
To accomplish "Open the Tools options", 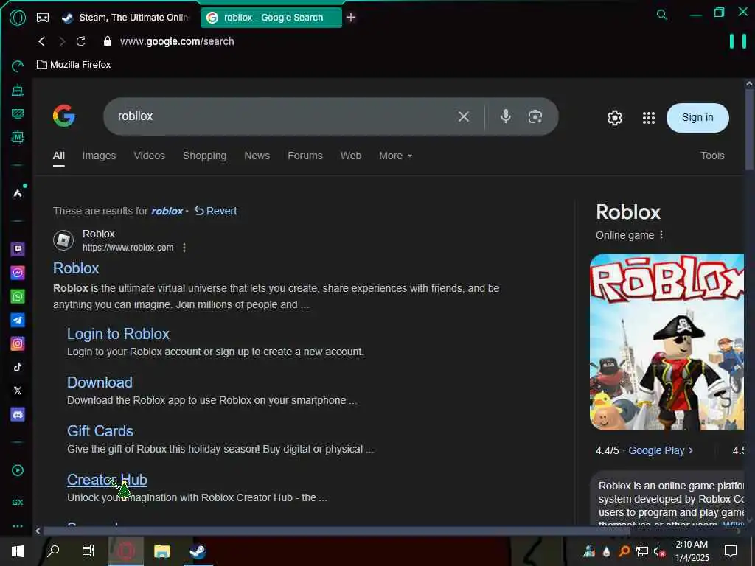I will point(712,156).
